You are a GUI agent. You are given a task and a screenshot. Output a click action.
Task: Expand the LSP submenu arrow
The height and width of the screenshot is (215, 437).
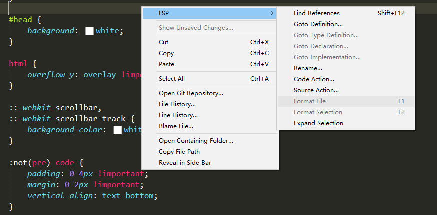(272, 13)
